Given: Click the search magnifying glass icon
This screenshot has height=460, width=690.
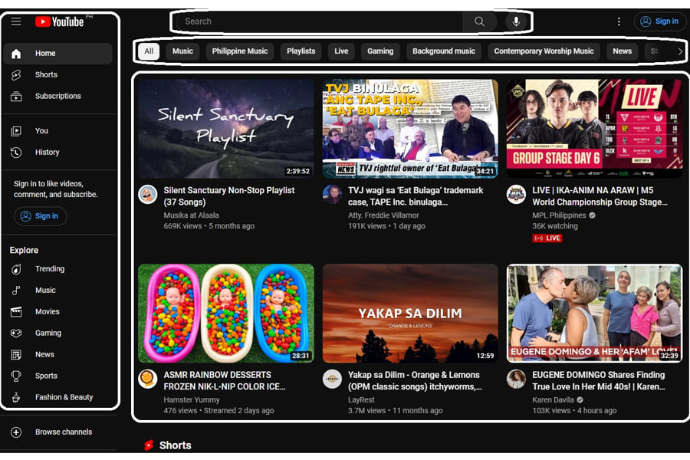Looking at the screenshot, I should pos(479,21).
